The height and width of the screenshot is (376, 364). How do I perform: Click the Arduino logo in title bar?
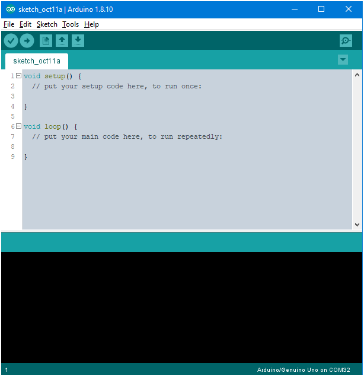tap(11, 9)
